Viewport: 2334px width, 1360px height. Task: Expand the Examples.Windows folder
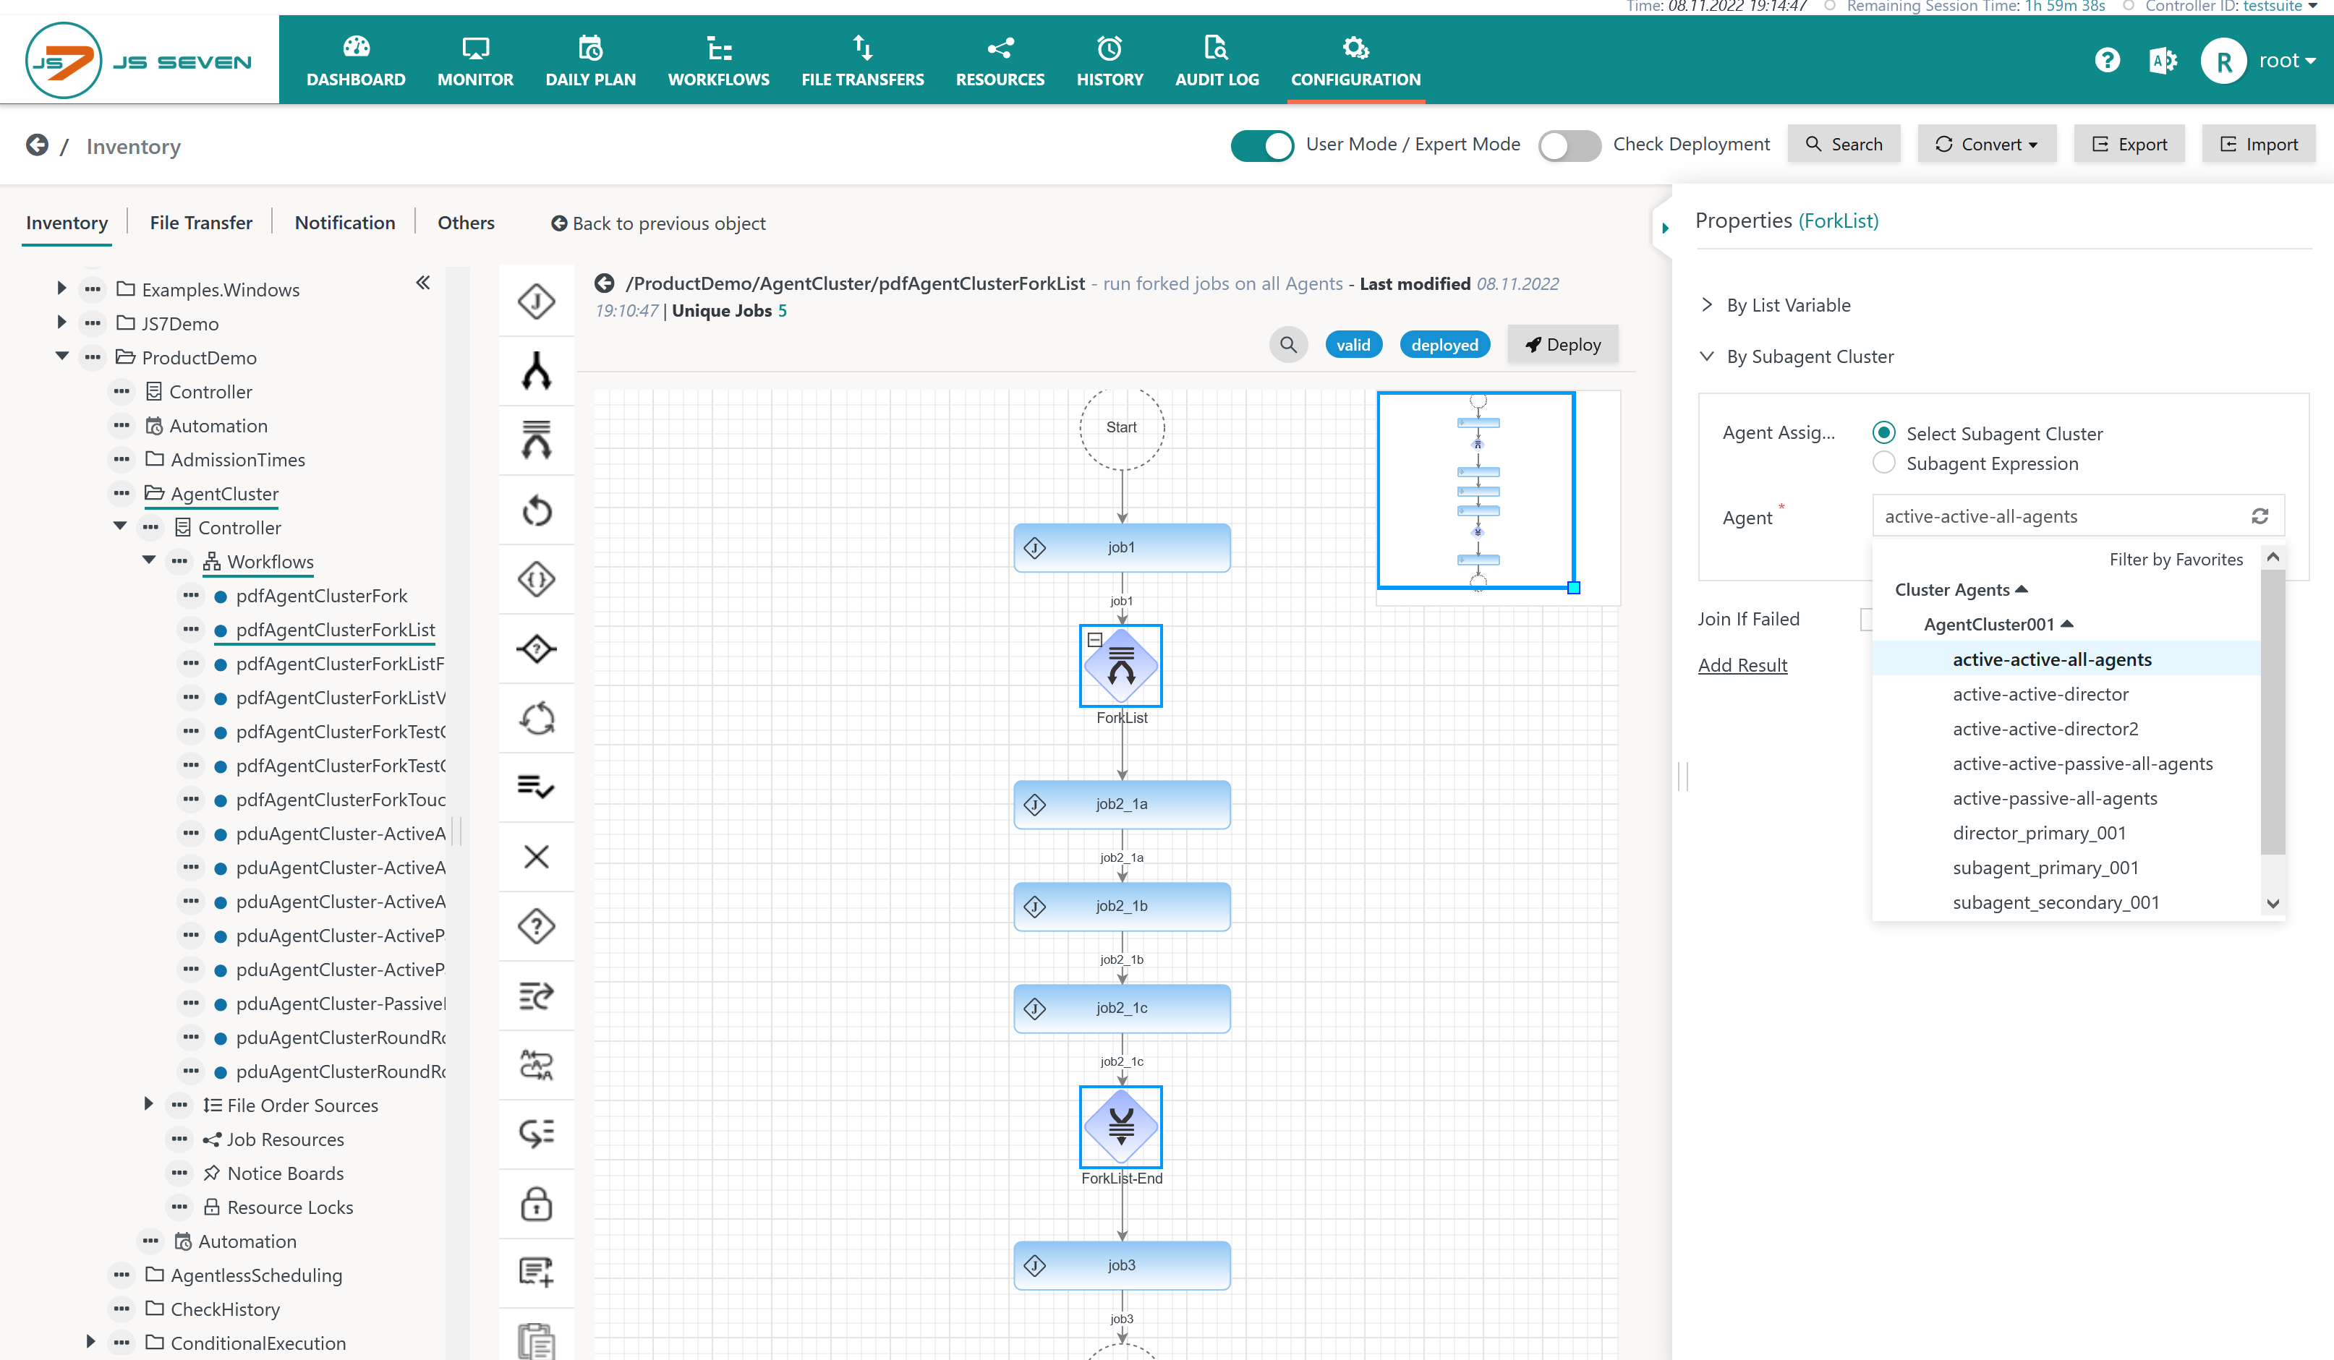[61, 288]
